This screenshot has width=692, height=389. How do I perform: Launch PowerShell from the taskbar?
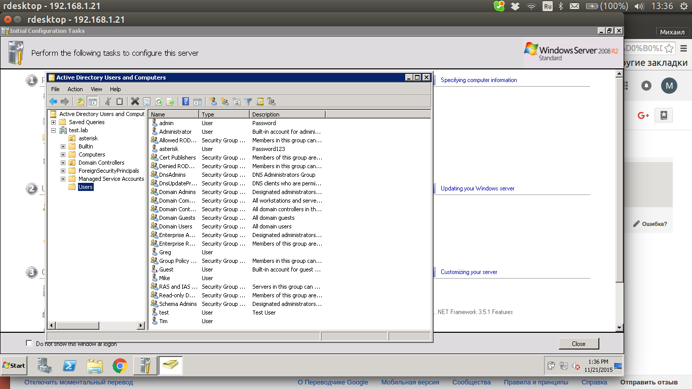pyautogui.click(x=69, y=365)
